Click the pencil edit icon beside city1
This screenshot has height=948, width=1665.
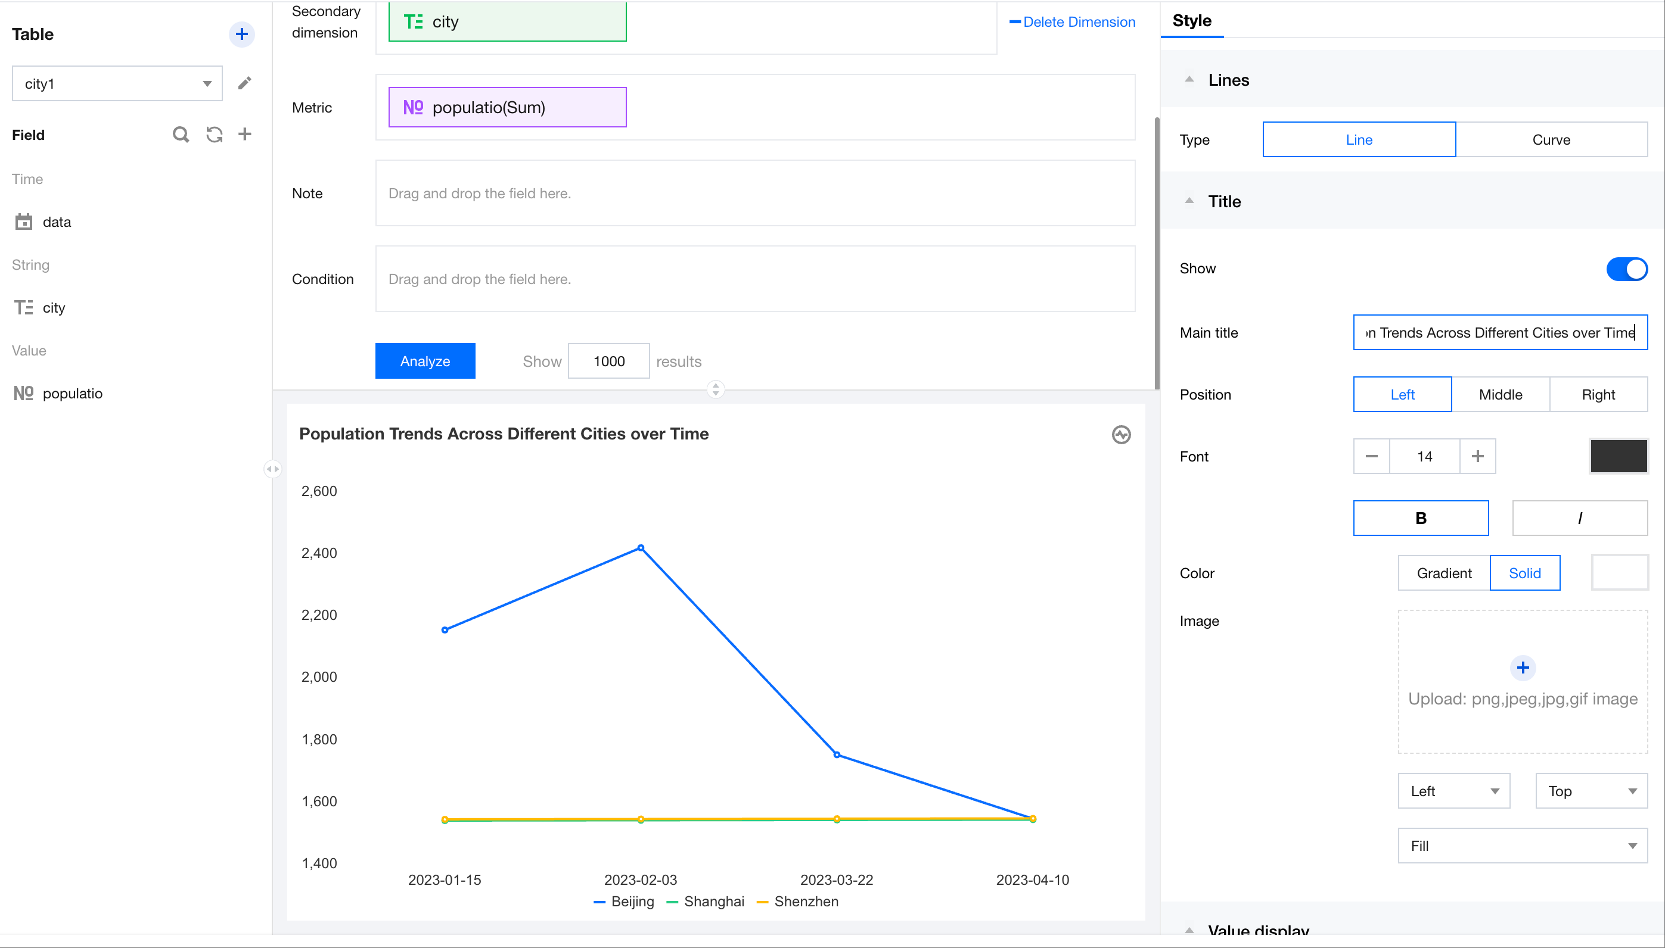tap(244, 83)
